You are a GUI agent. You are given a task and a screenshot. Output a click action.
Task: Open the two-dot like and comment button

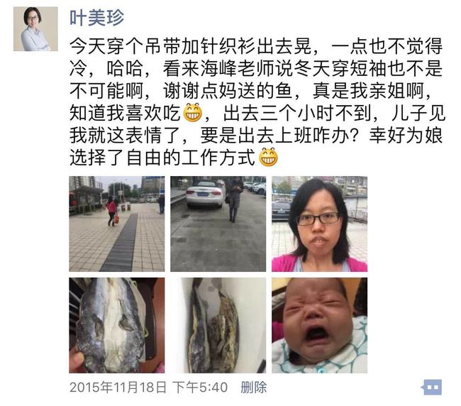point(432,387)
